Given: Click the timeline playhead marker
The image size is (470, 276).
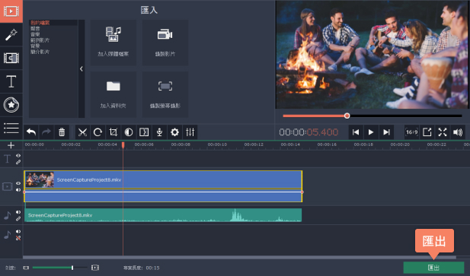Looking at the screenshot, I should 123,144.
